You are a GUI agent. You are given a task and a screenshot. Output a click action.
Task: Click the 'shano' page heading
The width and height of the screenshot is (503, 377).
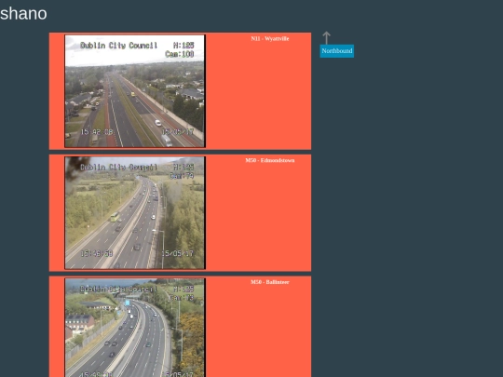[23, 13]
